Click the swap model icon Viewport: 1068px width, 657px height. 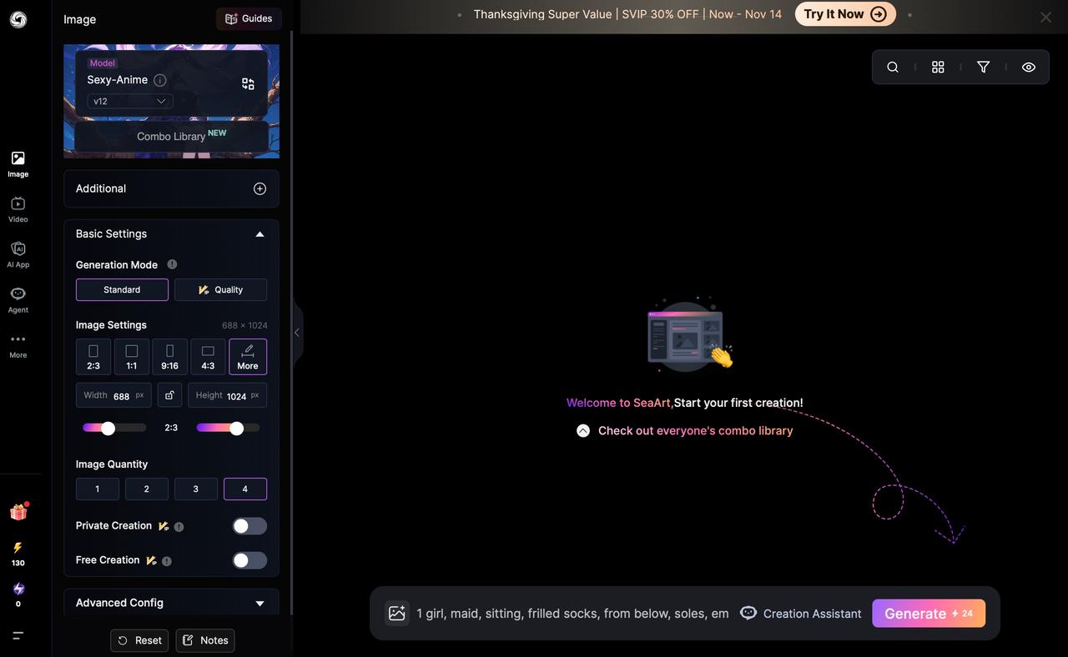point(248,83)
